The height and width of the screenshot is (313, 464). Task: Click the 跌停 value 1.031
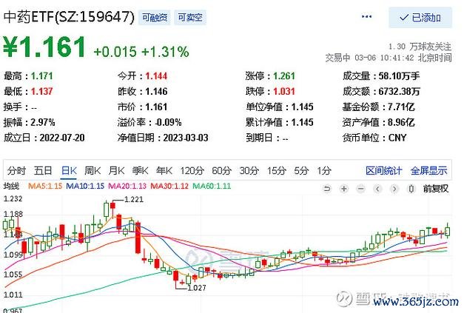284,92
